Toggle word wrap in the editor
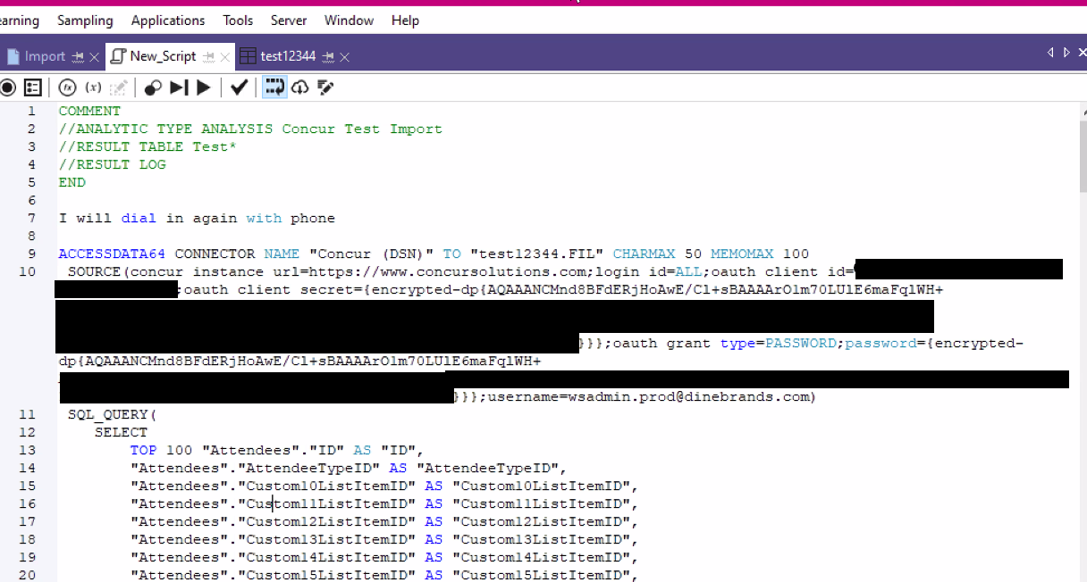 [x=274, y=87]
